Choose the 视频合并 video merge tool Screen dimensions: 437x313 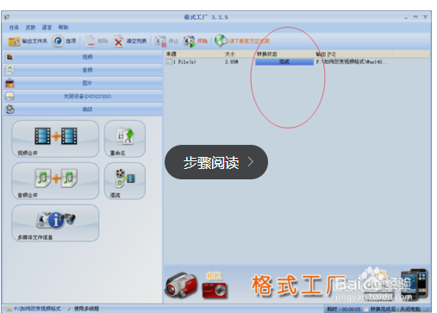coord(55,139)
